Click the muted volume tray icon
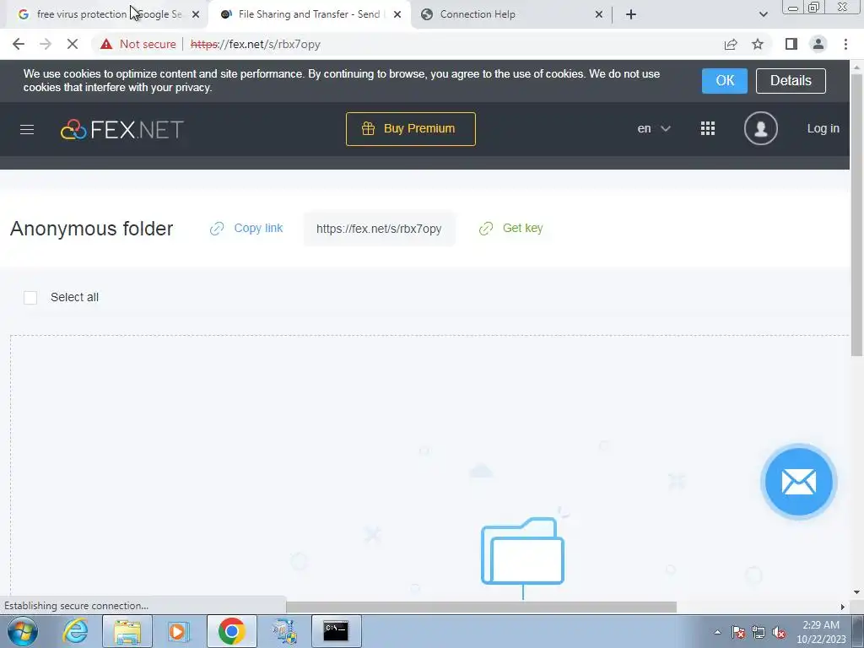 point(779,632)
